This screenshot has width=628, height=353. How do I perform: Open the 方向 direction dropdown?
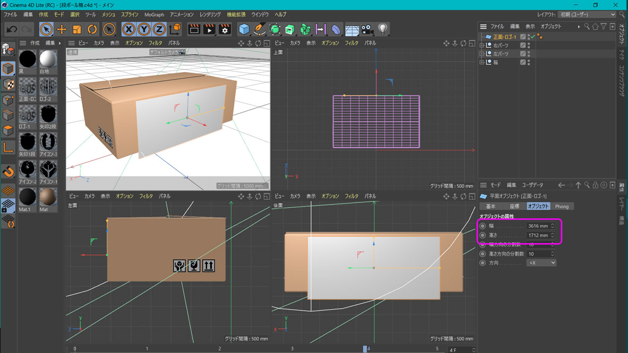pos(541,263)
